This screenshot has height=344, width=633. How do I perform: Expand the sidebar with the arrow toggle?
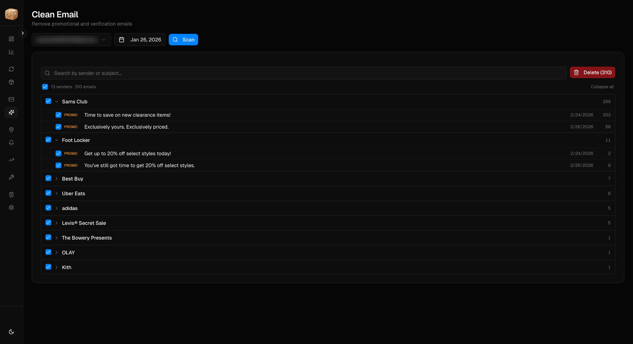[22, 33]
